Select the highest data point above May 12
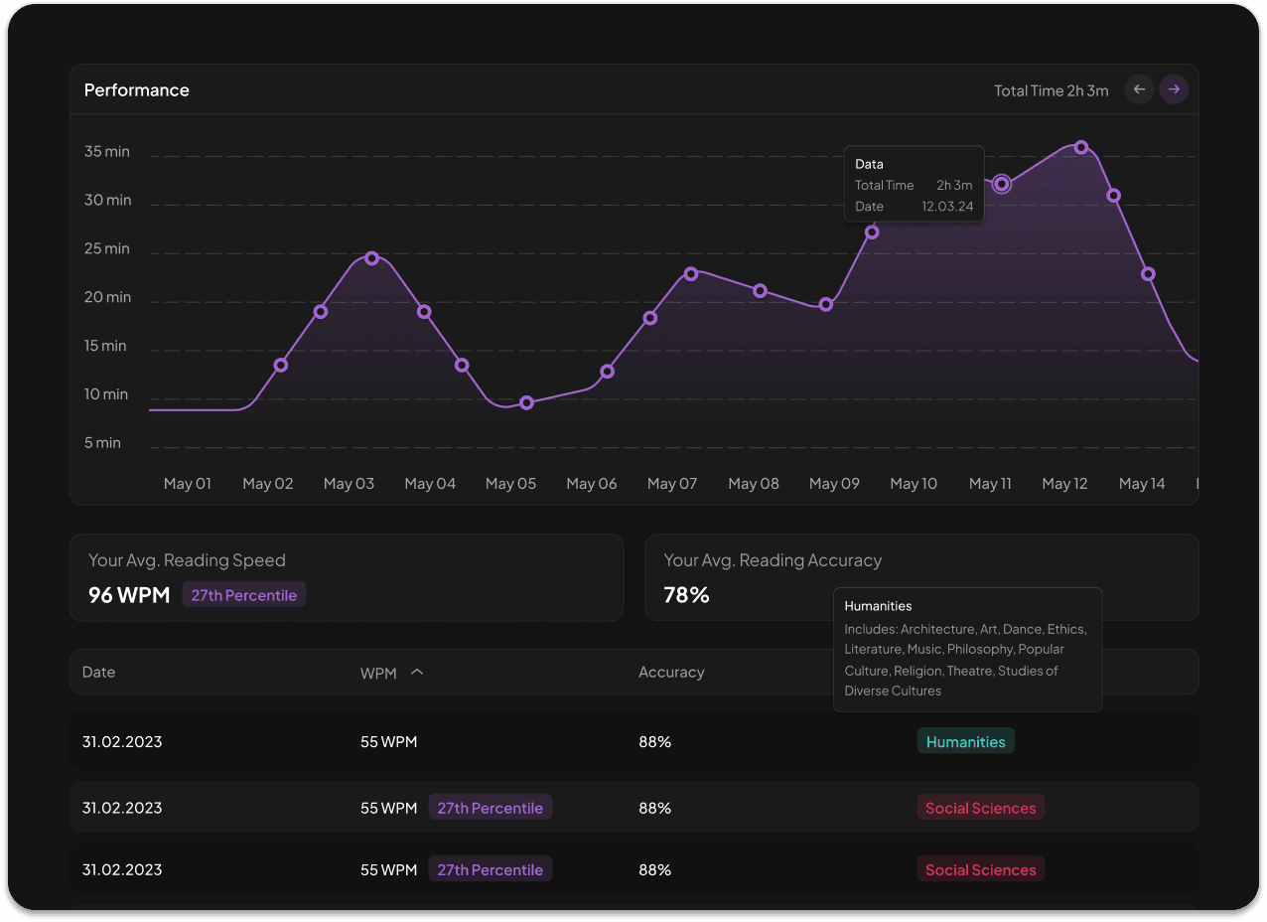Image resolution: width=1267 pixels, height=922 pixels. [1081, 148]
